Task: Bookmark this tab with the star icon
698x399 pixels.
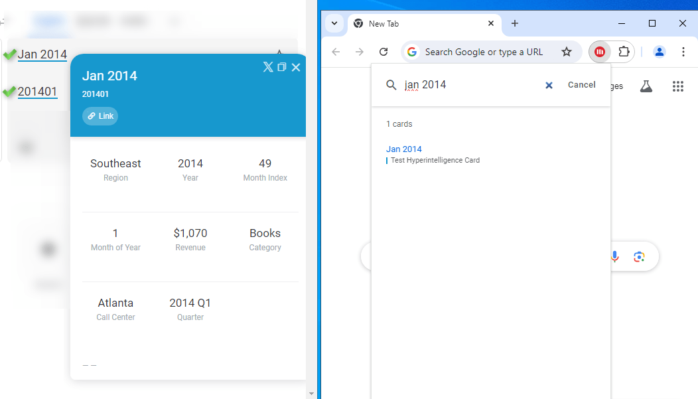Action: pyautogui.click(x=567, y=52)
